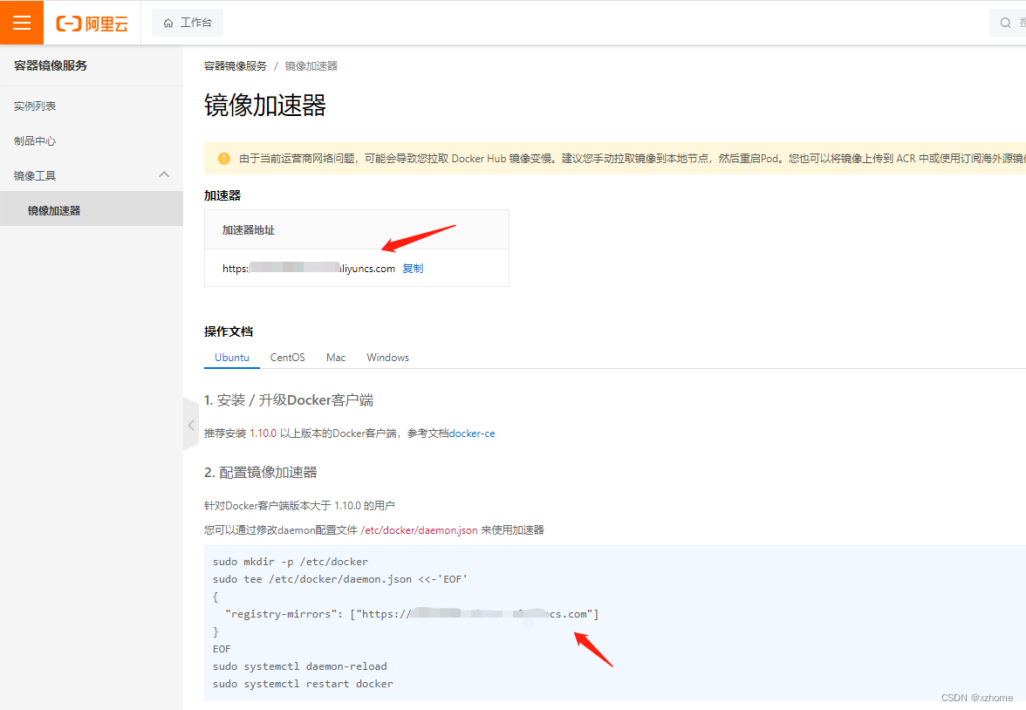Open the docker-ce documentation link
The width and height of the screenshot is (1026, 710).
click(472, 434)
